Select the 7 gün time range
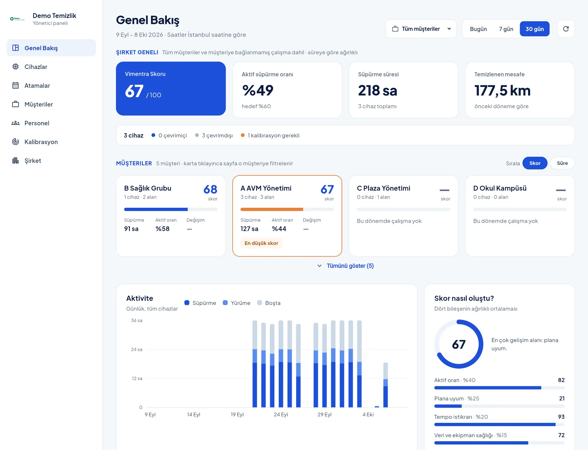The image size is (588, 450). pyautogui.click(x=506, y=29)
